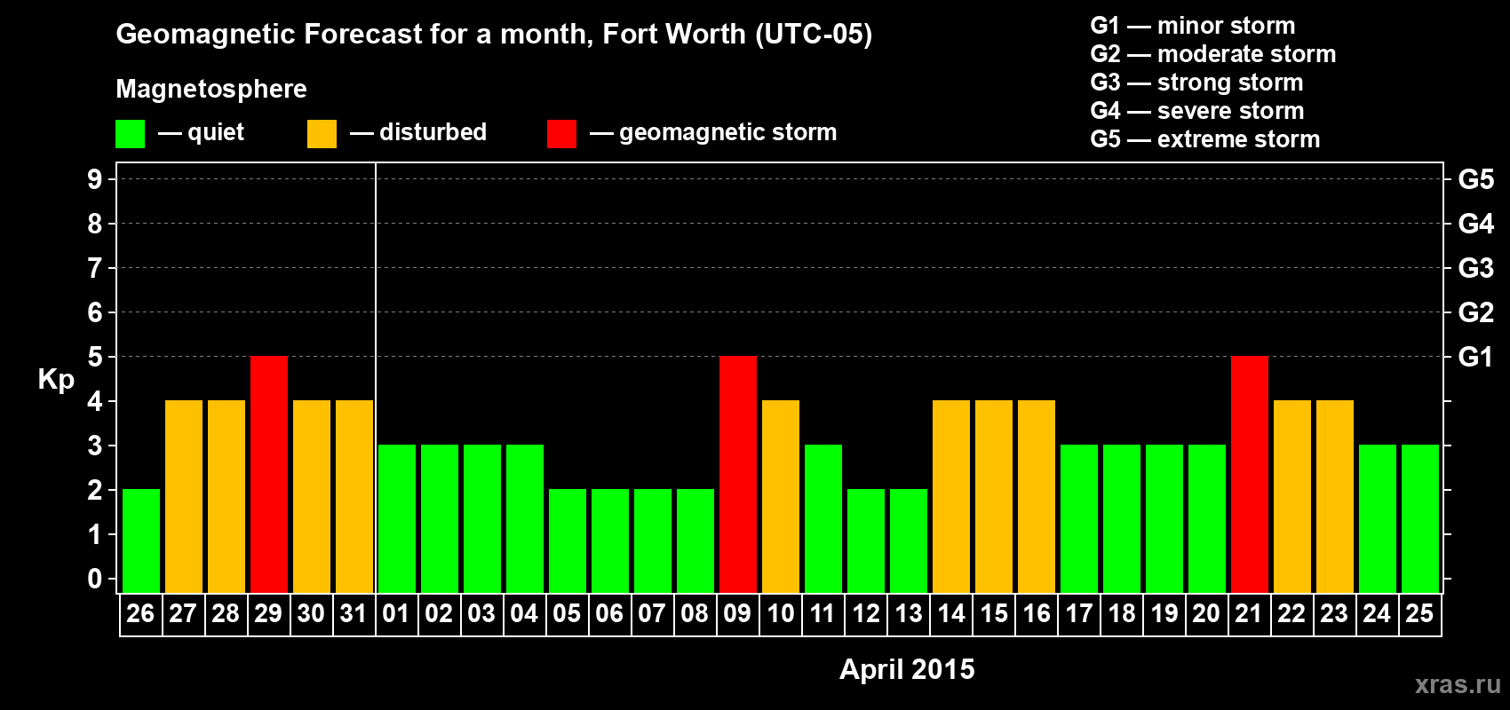Click the Kp axis value 5
Viewport: 1510px width, 710px height.
pos(95,357)
